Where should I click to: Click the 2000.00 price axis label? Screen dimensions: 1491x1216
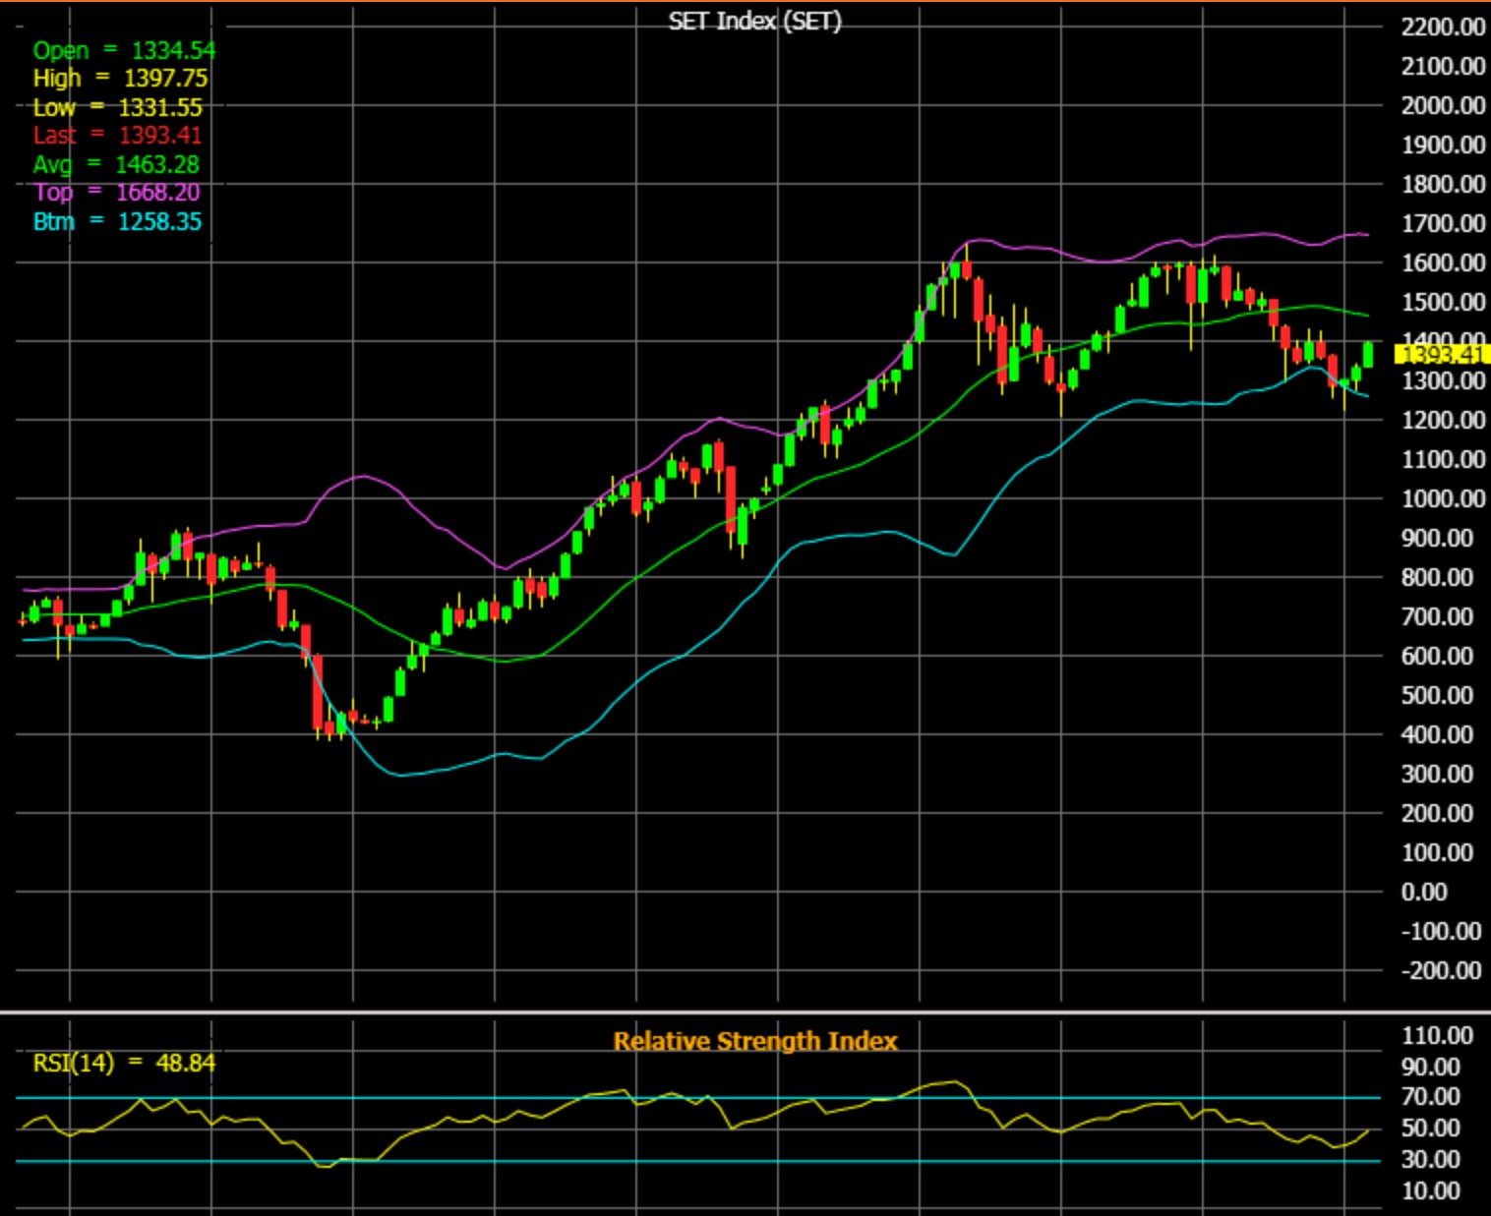point(1443,105)
